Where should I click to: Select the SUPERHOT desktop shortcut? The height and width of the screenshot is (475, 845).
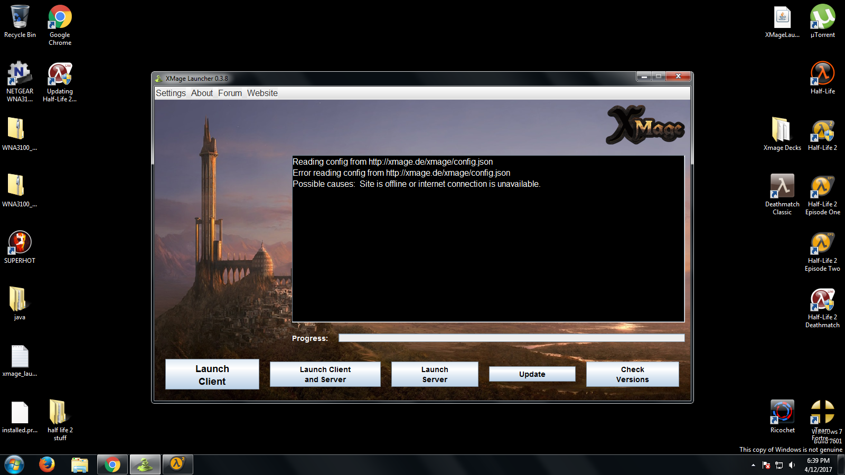pos(20,247)
